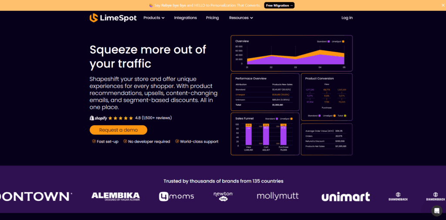Open the Products dropdown menu
Image resolution: width=446 pixels, height=220 pixels.
coord(154,17)
